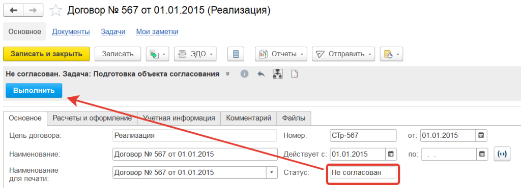Viewport: 521px width, 188px height.
Task: Click the Статус field Не согласован
Action: pos(363,172)
